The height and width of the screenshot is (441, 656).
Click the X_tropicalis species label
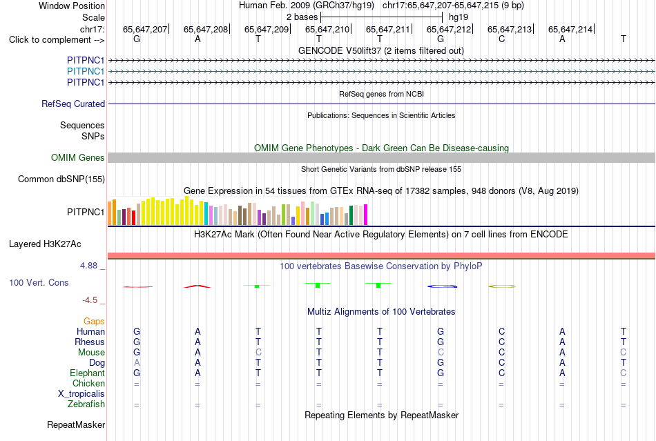pos(81,394)
